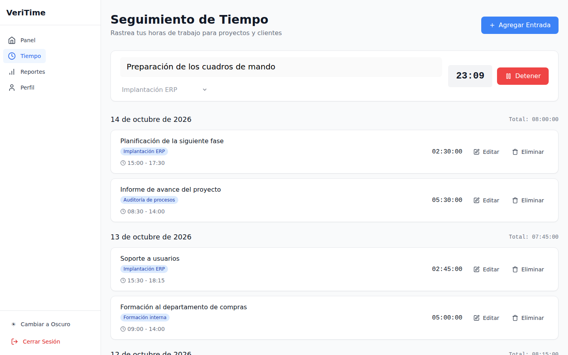This screenshot has width=568, height=355.
Task: Click the logout arrow icon
Action: point(15,342)
